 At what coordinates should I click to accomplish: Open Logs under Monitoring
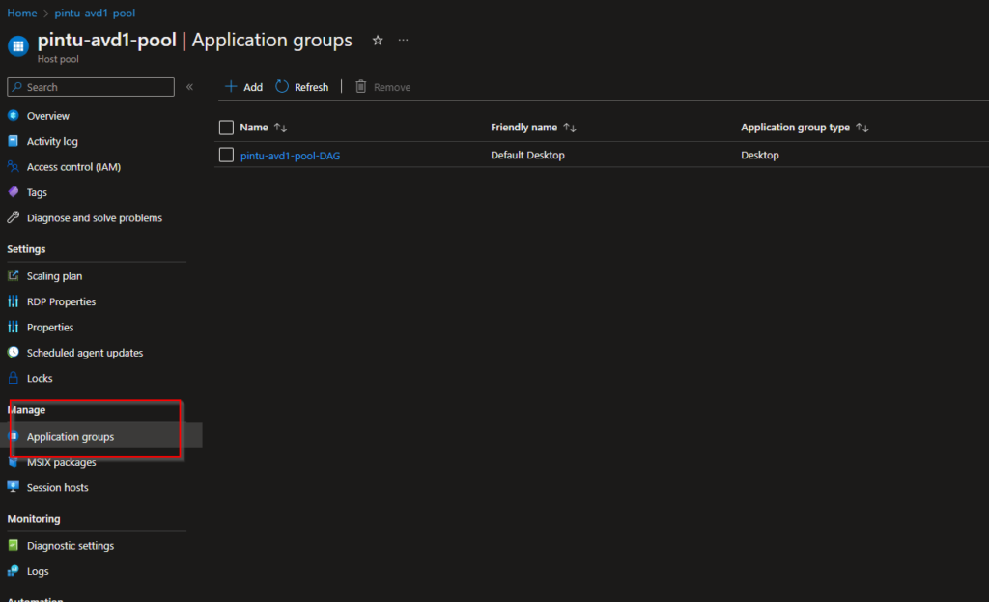click(38, 571)
